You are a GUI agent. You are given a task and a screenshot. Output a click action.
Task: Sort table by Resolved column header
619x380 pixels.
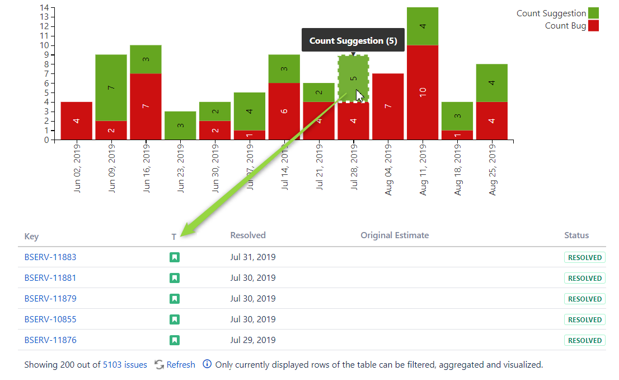248,235
